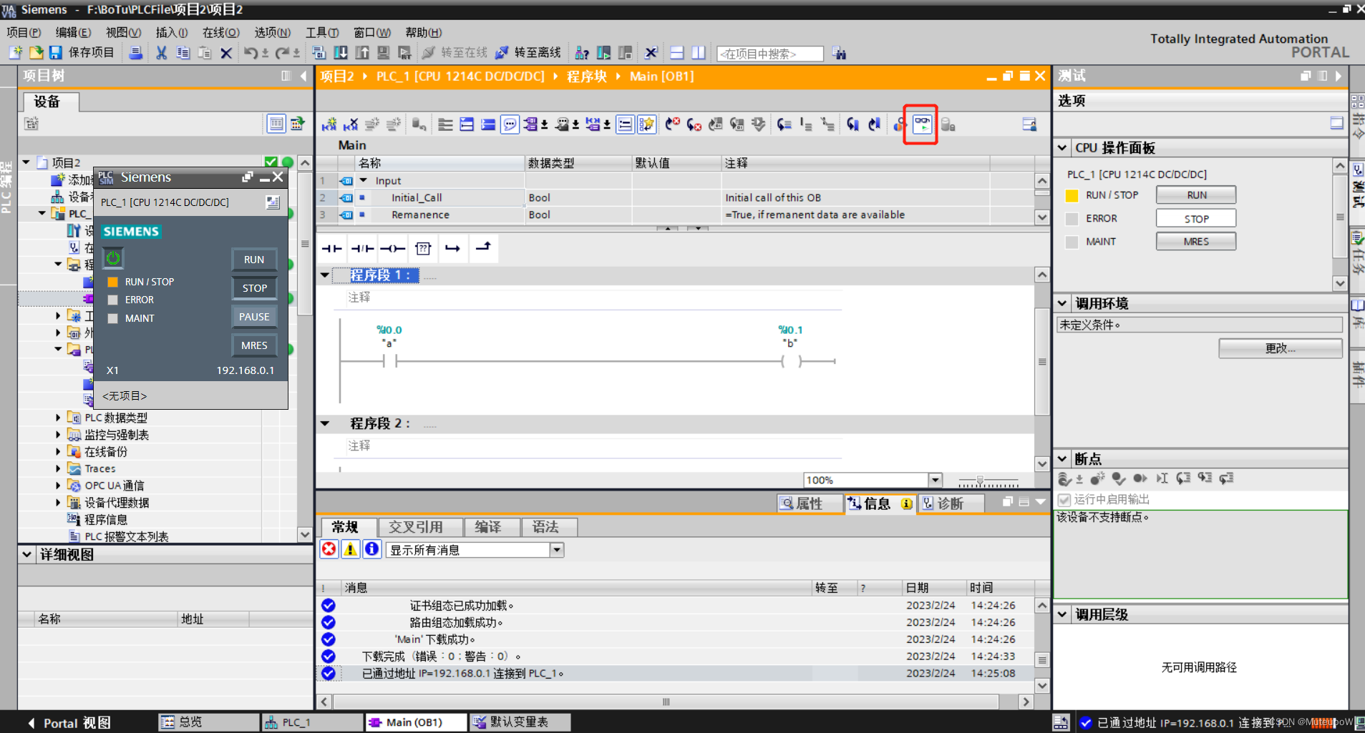1365x733 pixels.
Task: Show warnings filter icon in info panel
Action: click(350, 549)
